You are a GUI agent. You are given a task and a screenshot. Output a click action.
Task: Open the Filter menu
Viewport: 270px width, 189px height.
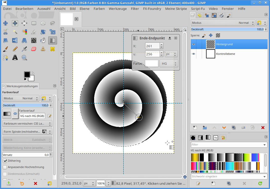tap(135, 9)
